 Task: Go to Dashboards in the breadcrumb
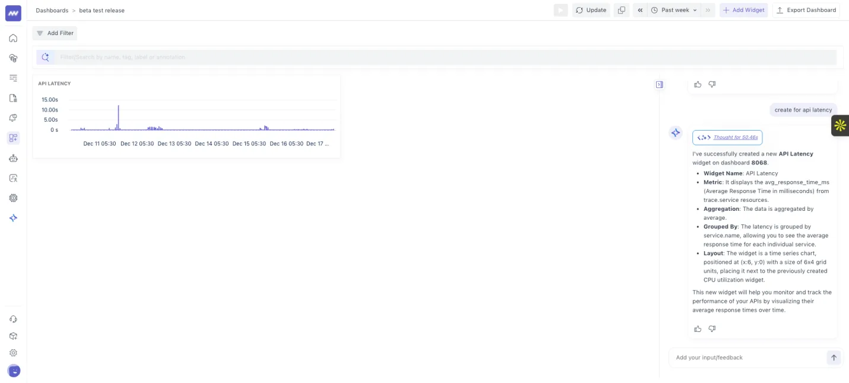(x=52, y=10)
